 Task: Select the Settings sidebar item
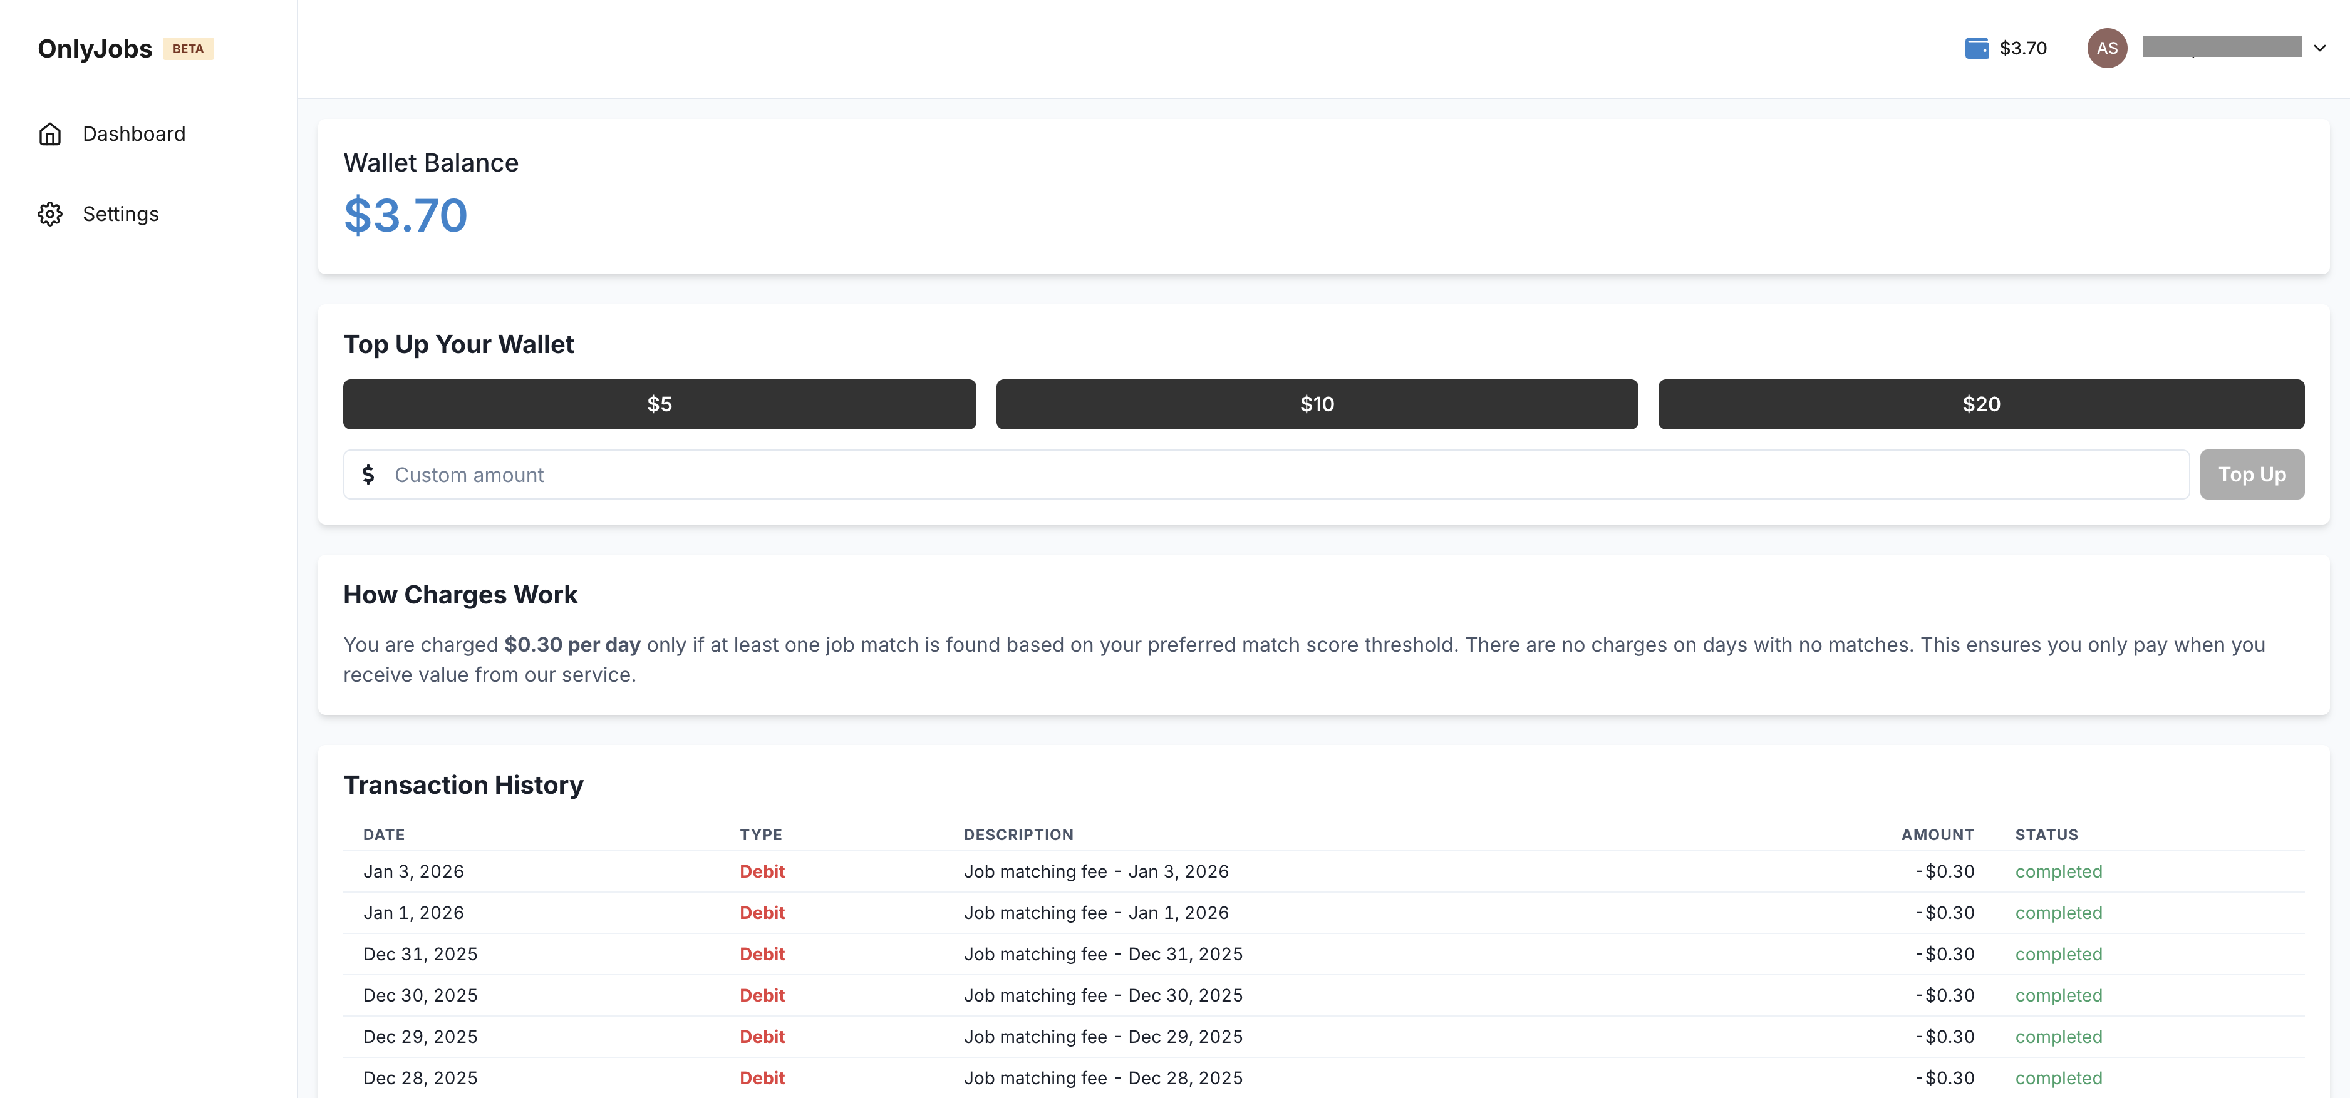point(120,213)
